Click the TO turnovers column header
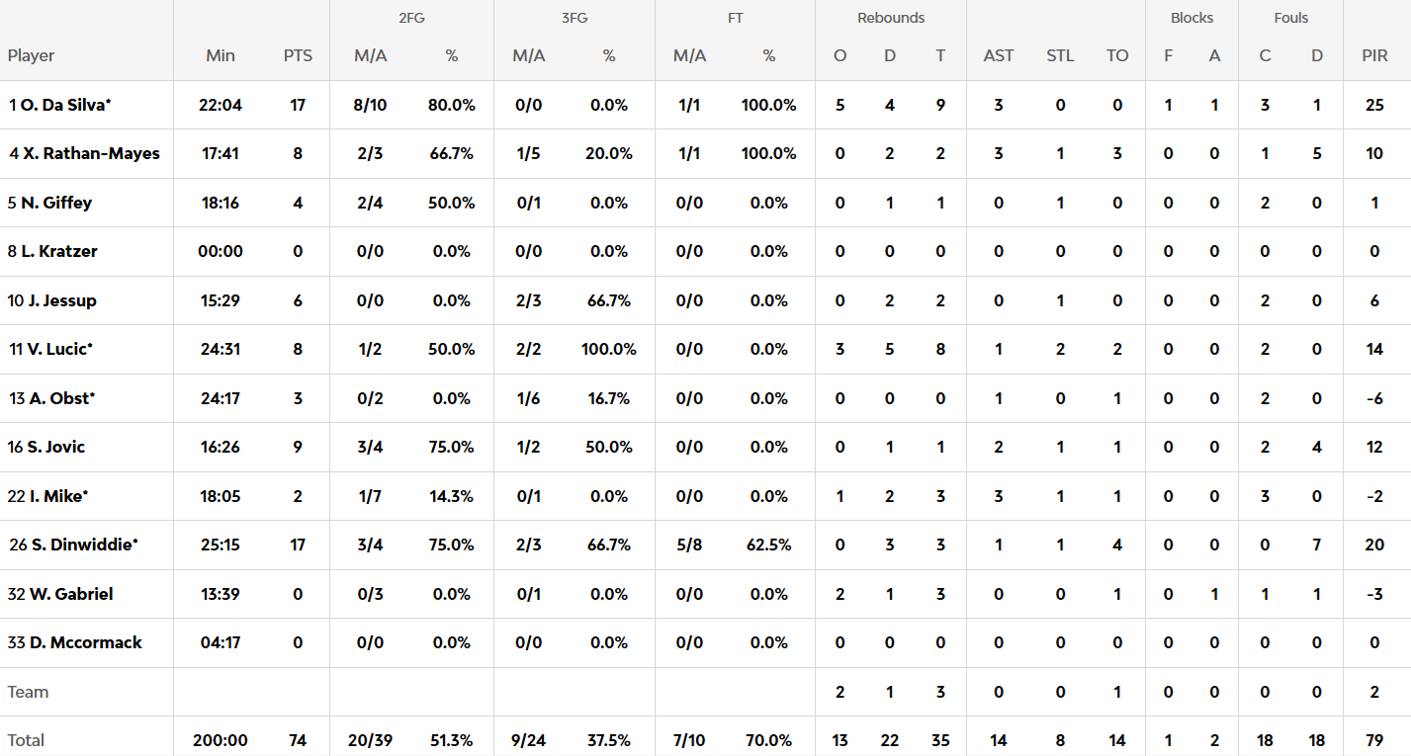Image resolution: width=1411 pixels, height=756 pixels. point(1117,55)
